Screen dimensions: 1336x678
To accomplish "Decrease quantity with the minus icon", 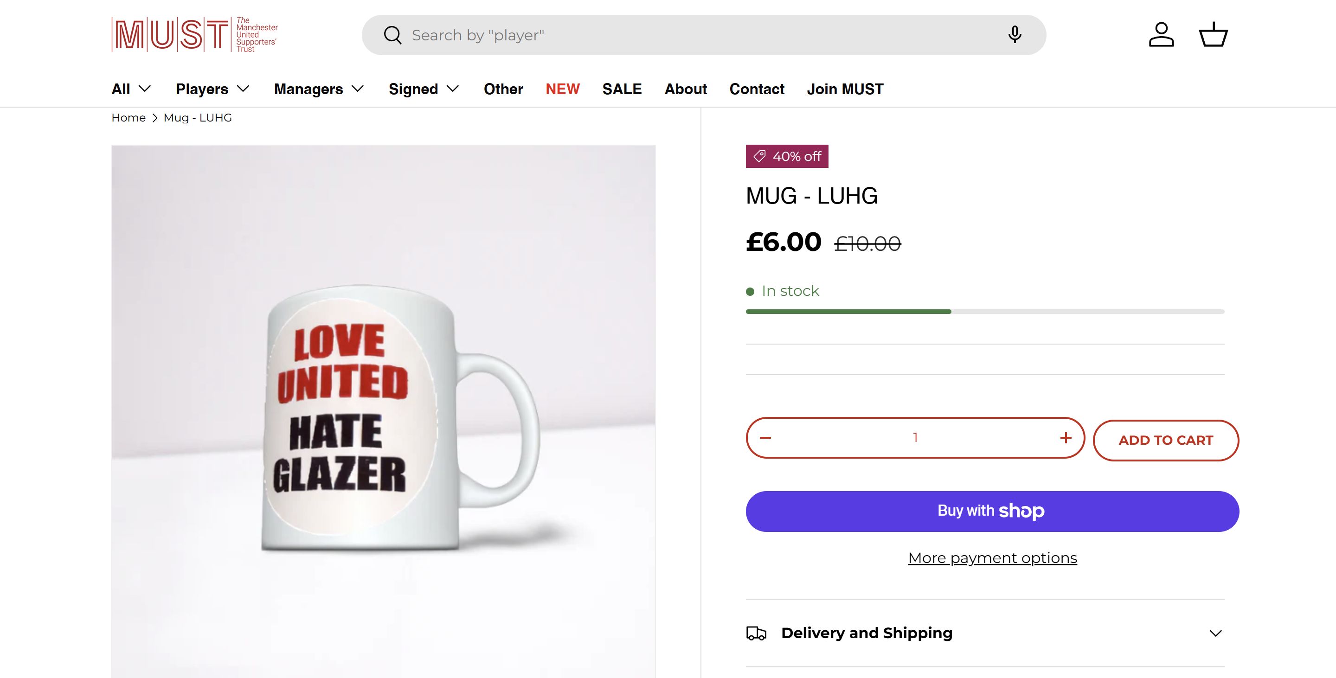I will [765, 438].
